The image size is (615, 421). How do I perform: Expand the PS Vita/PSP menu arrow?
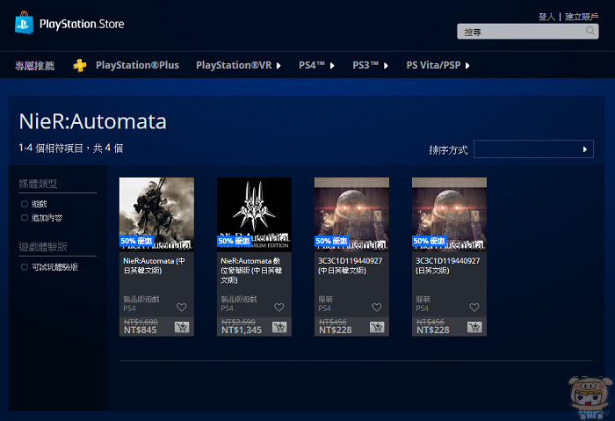click(x=467, y=66)
